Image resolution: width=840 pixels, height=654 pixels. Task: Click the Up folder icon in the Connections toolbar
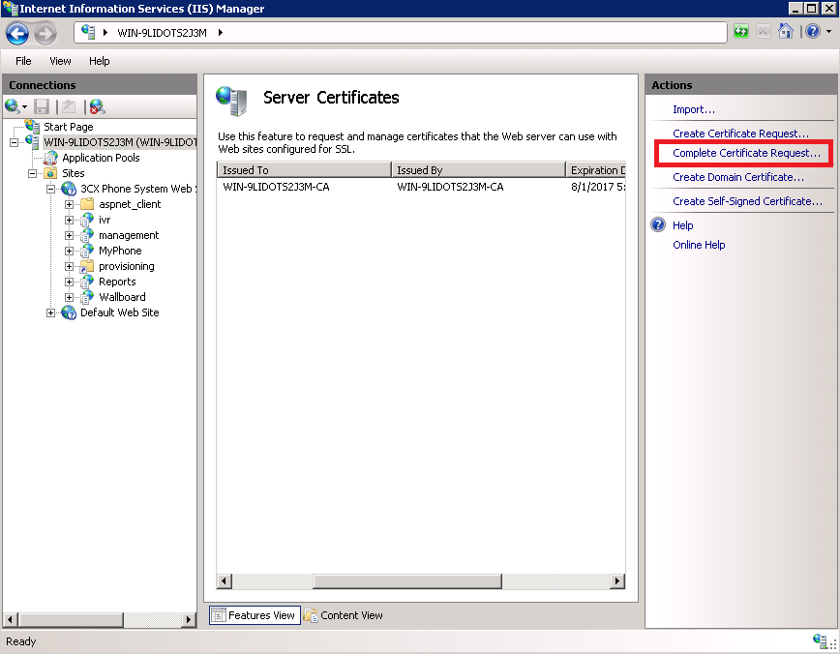pyautogui.click(x=69, y=106)
